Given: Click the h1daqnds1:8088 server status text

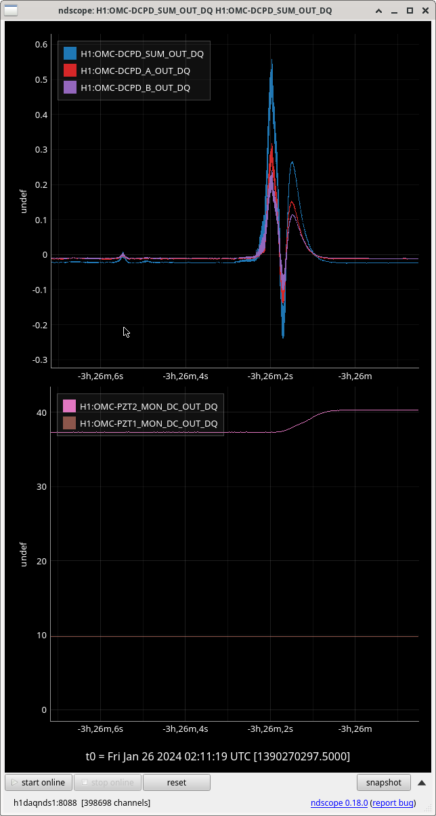Looking at the screenshot, I should click(x=82, y=802).
